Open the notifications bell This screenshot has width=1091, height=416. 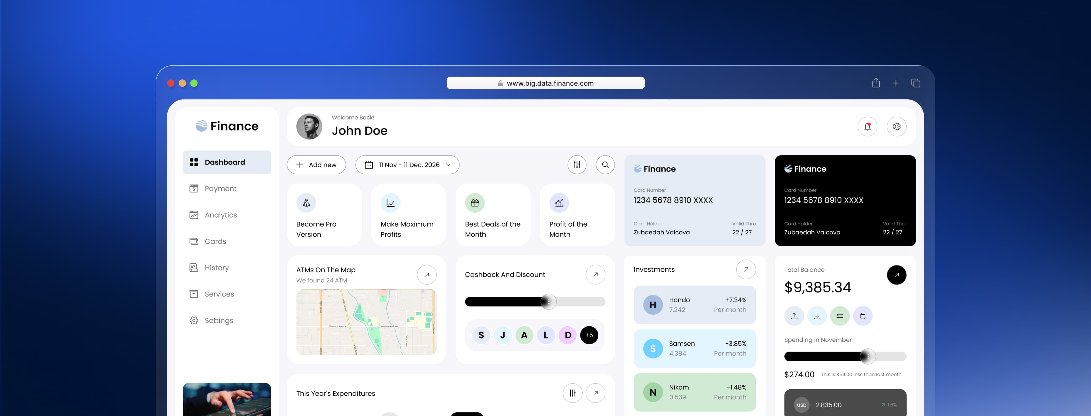point(867,127)
